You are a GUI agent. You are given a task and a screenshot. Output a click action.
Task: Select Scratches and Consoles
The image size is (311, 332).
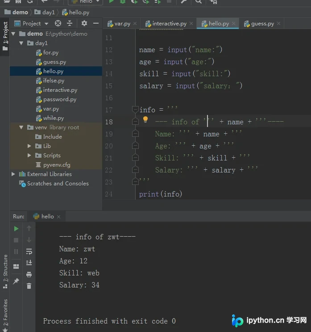click(x=58, y=183)
